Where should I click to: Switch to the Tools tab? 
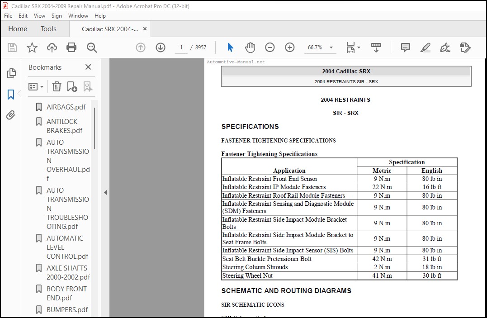click(48, 29)
